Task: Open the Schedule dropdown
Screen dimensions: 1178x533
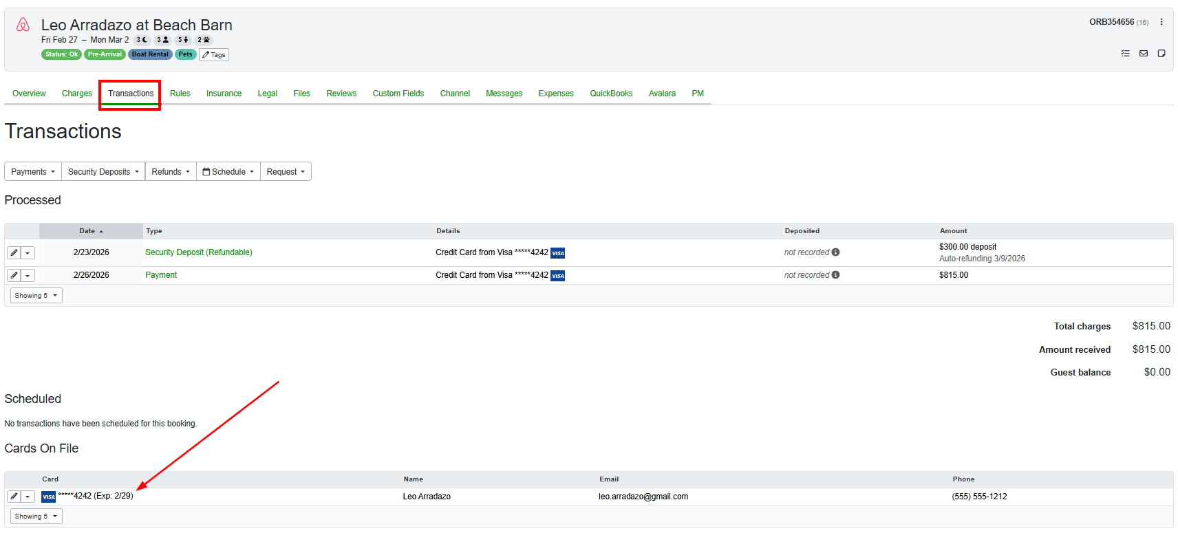Action: coord(228,172)
